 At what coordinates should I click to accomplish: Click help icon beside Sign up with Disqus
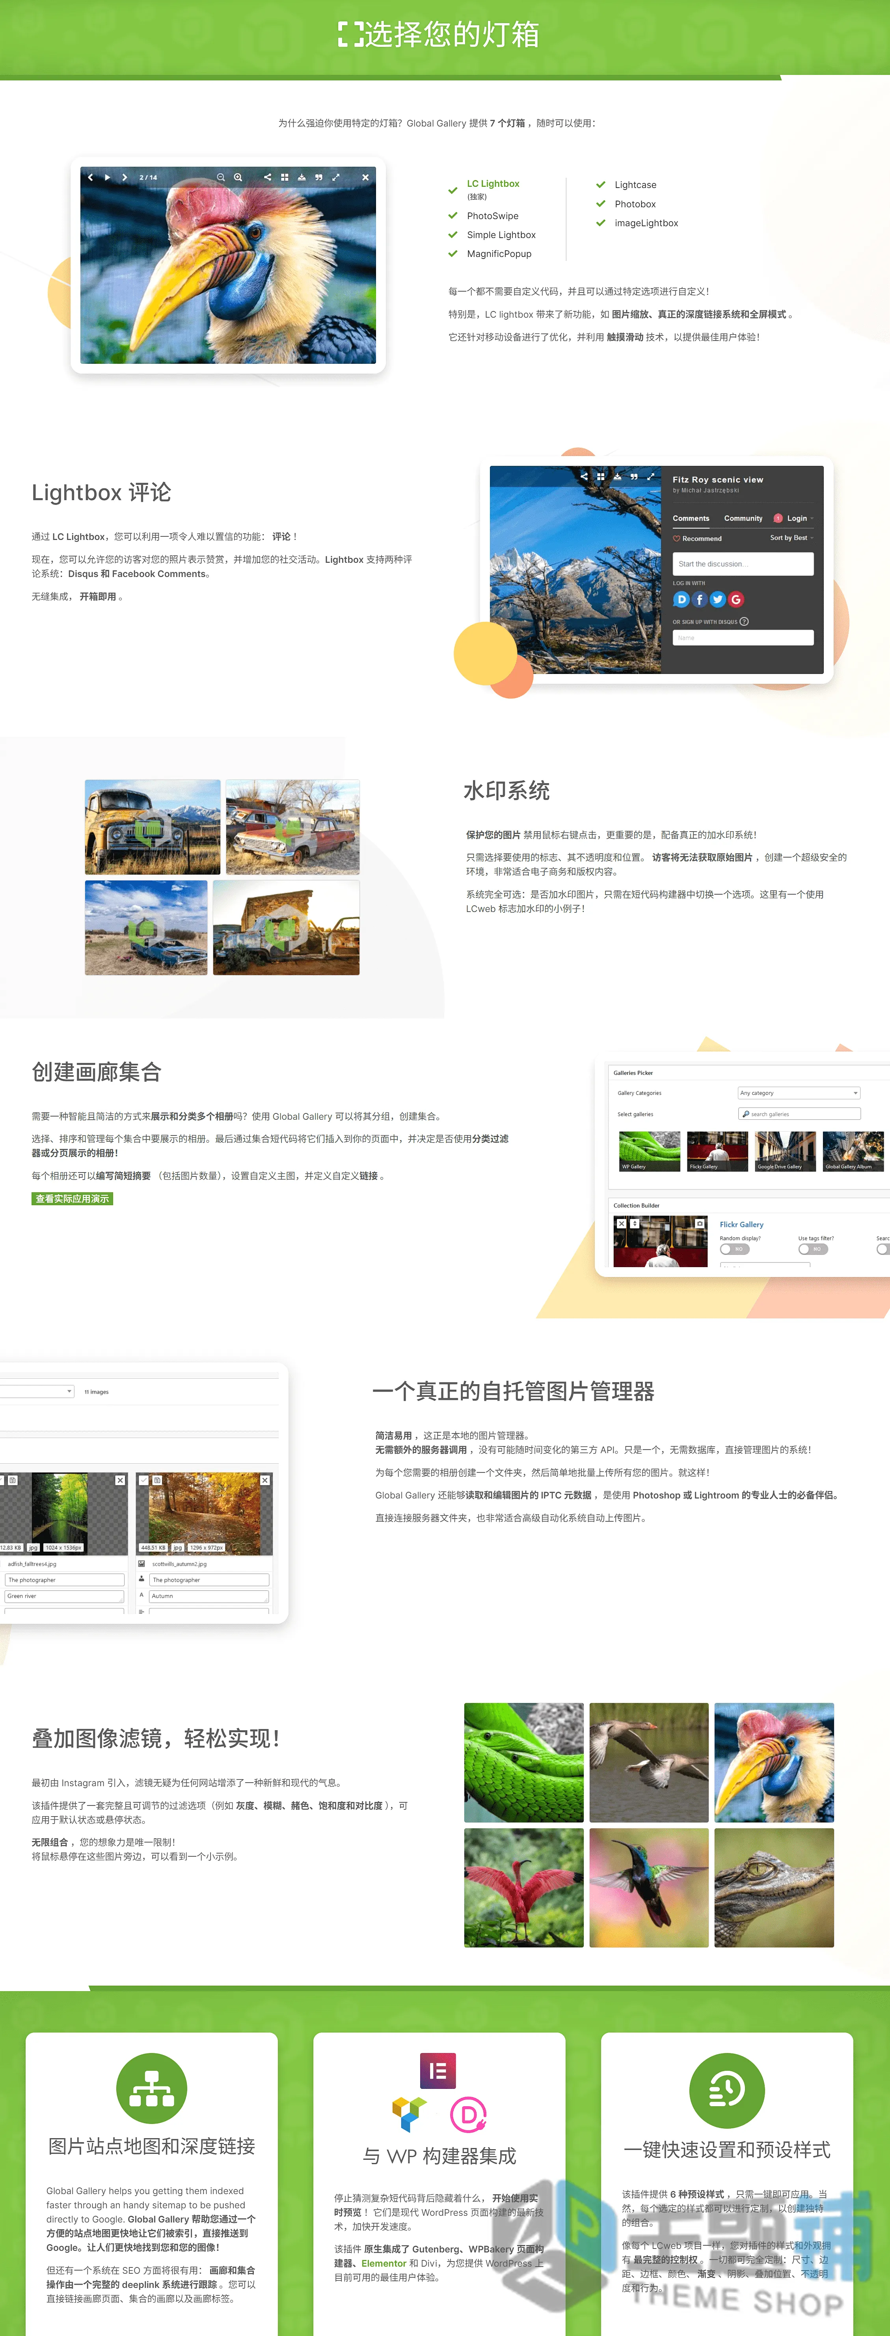pyautogui.click(x=744, y=621)
